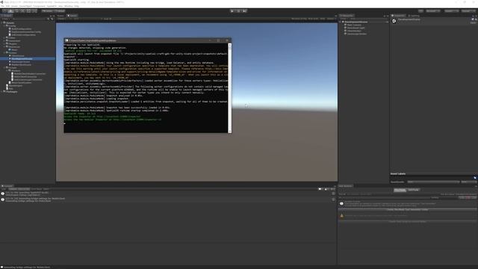The height and width of the screenshot is (269, 478).
Task: Select the Move tool in Unity toolbar
Action: [10, 11]
